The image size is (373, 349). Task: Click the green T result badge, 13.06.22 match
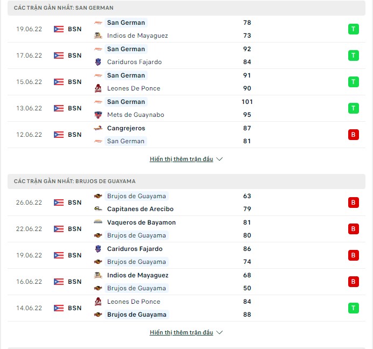tap(354, 108)
